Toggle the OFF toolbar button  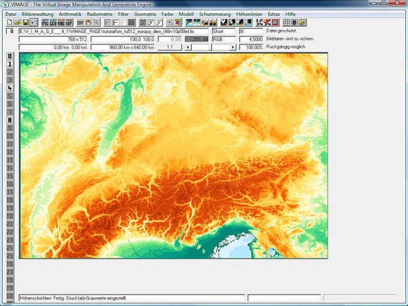click(x=80, y=22)
